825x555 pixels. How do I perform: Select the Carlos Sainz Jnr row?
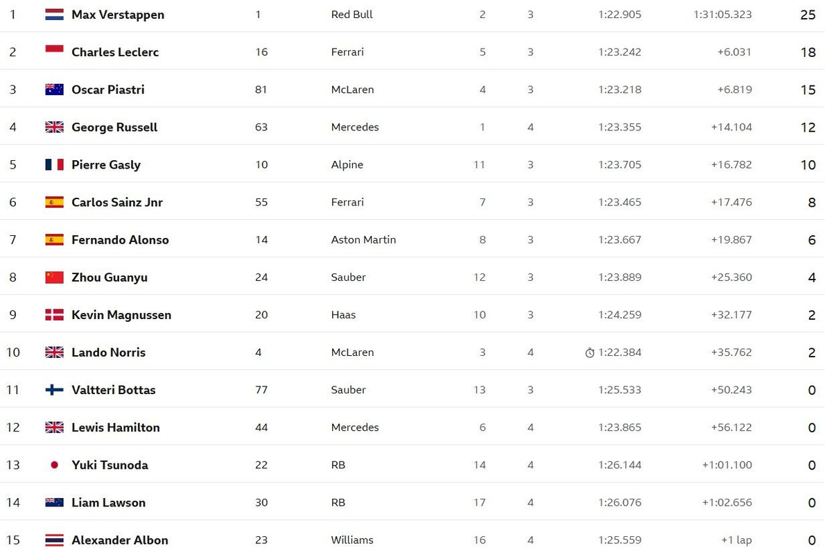(412, 202)
